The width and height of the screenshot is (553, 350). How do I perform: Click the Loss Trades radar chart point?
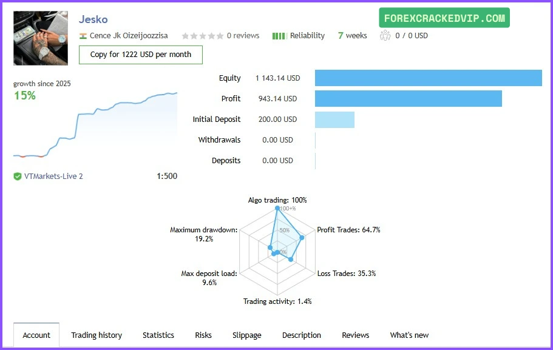[x=291, y=260]
